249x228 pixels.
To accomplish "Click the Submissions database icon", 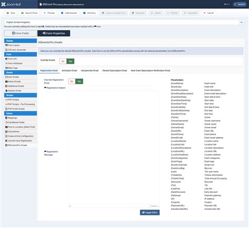I will click(x=62, y=13).
